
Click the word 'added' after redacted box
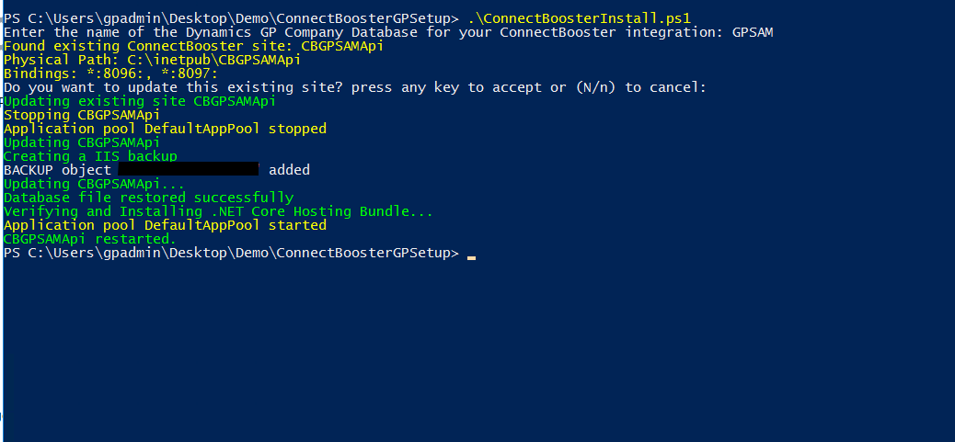[289, 170]
